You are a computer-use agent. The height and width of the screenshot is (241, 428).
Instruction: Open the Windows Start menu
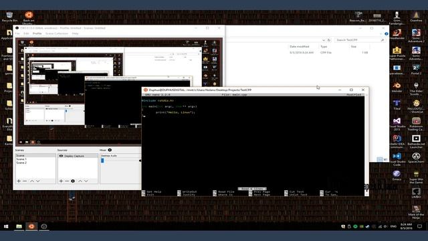(6, 226)
